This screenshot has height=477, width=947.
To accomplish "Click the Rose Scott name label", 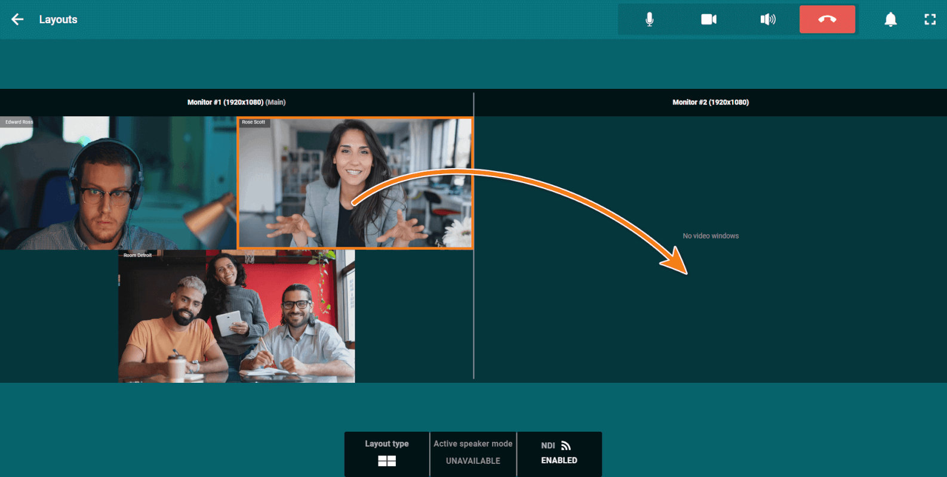I will (253, 122).
